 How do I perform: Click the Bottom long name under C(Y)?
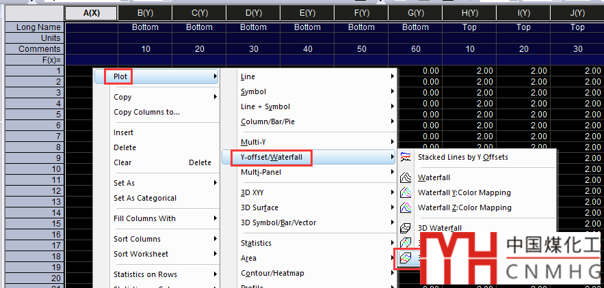click(x=199, y=27)
